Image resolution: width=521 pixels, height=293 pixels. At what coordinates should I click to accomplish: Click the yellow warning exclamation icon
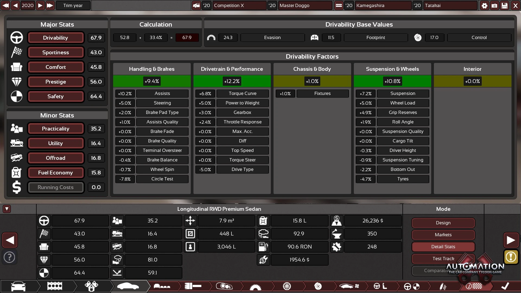[511, 257]
